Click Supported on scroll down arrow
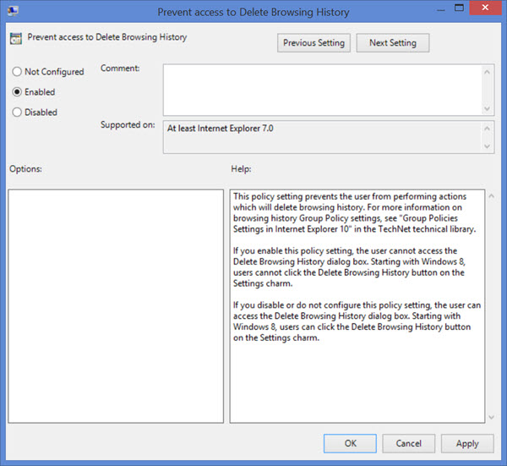 [488, 146]
